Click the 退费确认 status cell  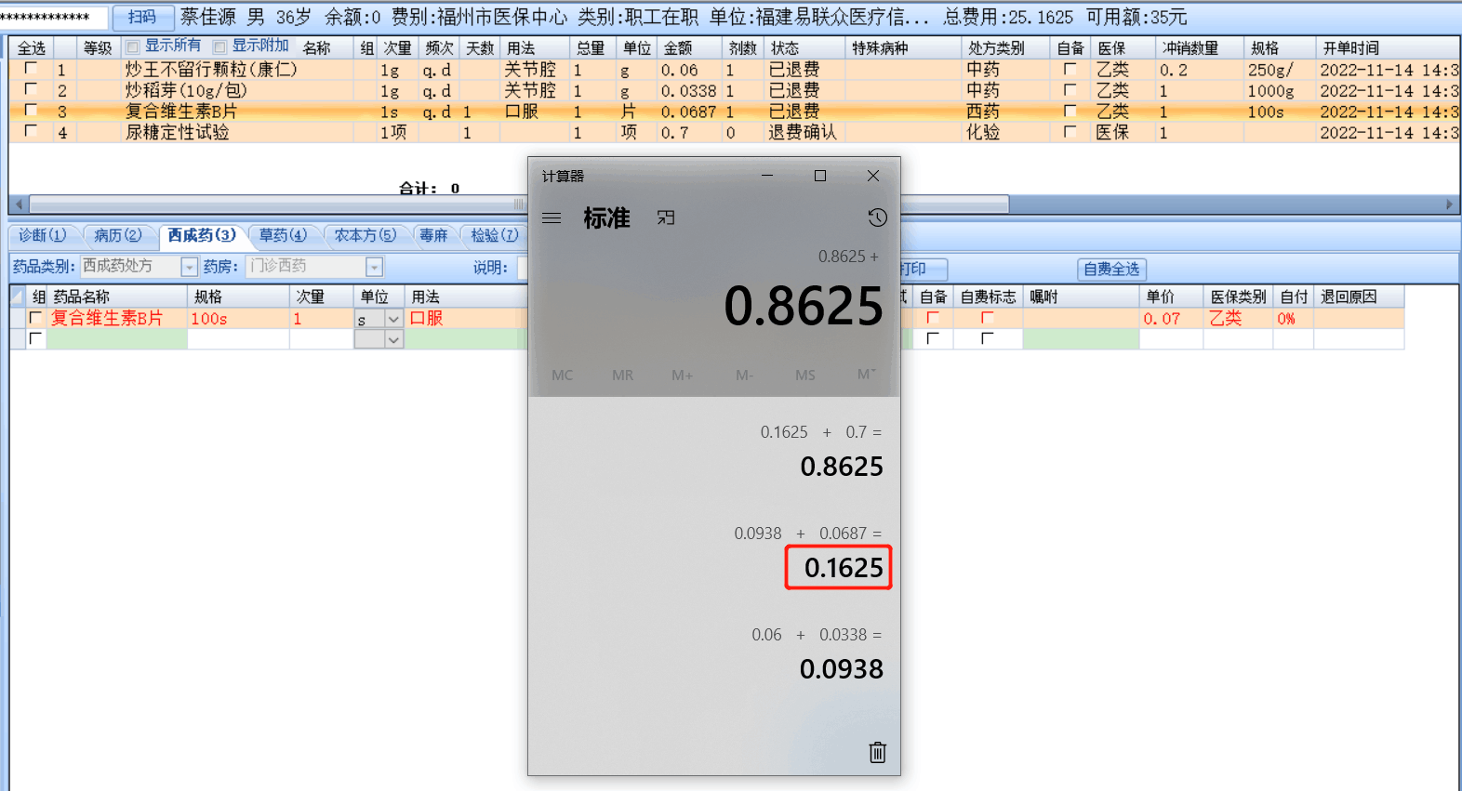coord(803,132)
